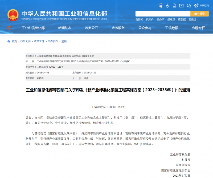The width and height of the screenshot is (213, 178).
Task: Open the Weibo icon
Action: pyautogui.click(x=196, y=6)
